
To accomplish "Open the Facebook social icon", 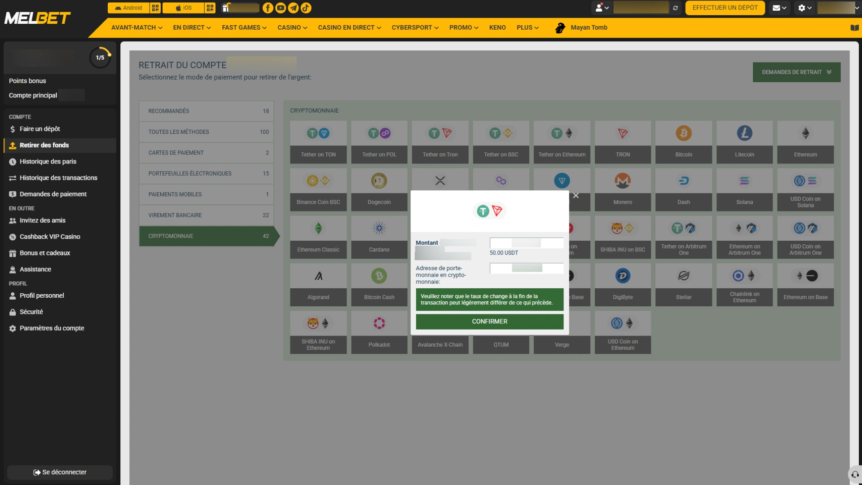I will point(268,8).
